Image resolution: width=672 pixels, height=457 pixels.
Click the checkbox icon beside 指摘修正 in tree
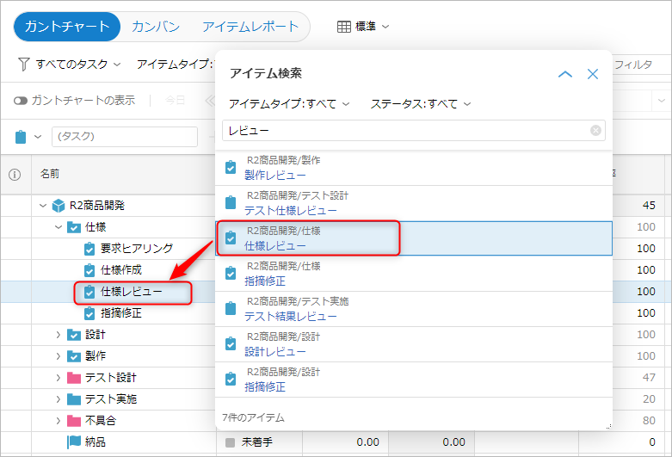[x=89, y=313]
